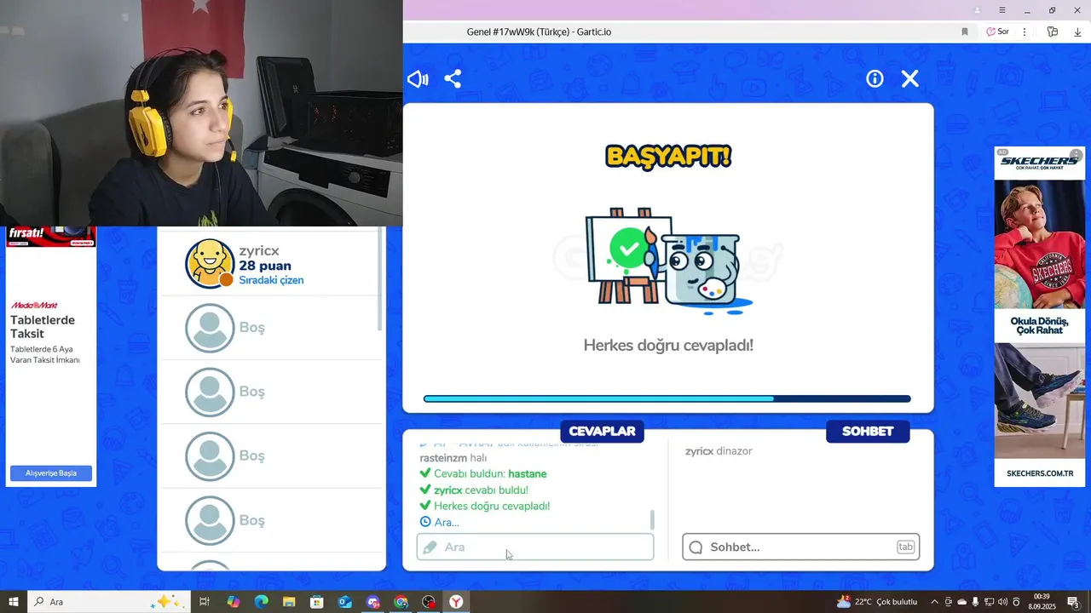Image resolution: width=1091 pixels, height=613 pixels.
Task: Click the pencil icon in answer field
Action: coord(430,547)
